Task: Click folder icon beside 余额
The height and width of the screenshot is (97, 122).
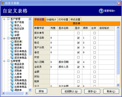Action: pos(12,35)
